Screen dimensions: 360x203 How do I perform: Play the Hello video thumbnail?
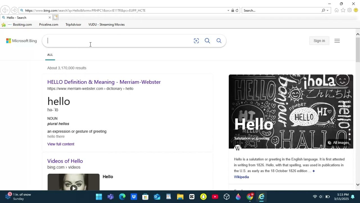click(73, 182)
